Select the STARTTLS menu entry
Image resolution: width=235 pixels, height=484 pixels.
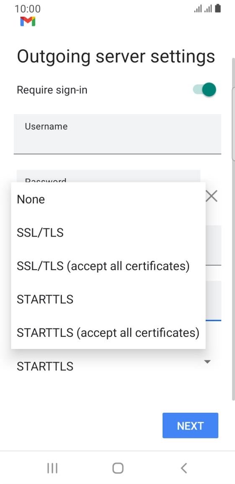tap(108, 299)
